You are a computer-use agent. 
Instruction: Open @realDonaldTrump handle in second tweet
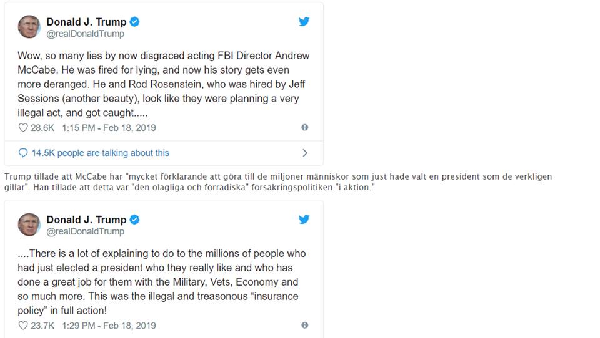coord(85,231)
